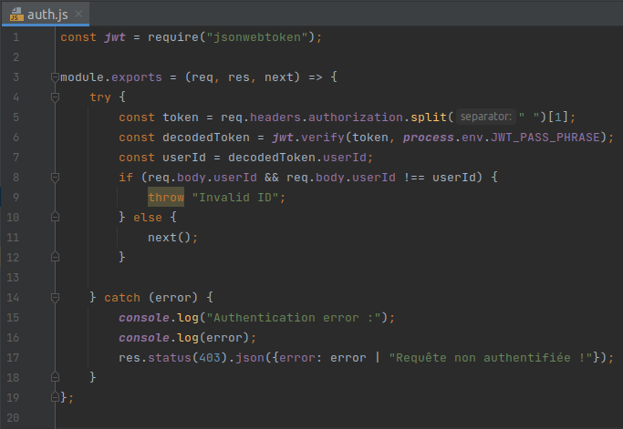Close the auth.js tab
Screen dimensions: 623x429
pos(78,15)
